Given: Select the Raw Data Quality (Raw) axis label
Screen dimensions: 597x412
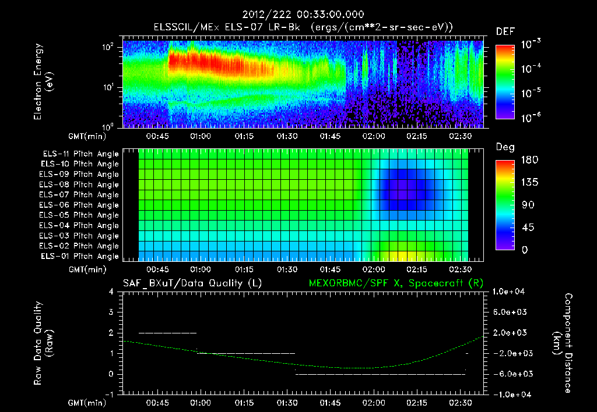Looking at the screenshot, I should point(43,343).
